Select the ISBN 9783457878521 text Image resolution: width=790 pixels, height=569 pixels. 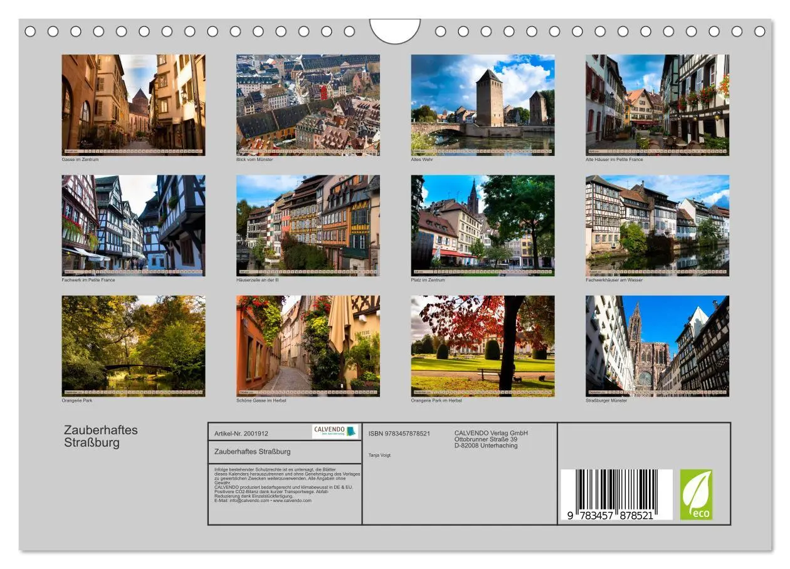400,432
